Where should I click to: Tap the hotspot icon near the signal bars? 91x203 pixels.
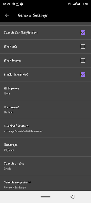(x=70, y=4)
